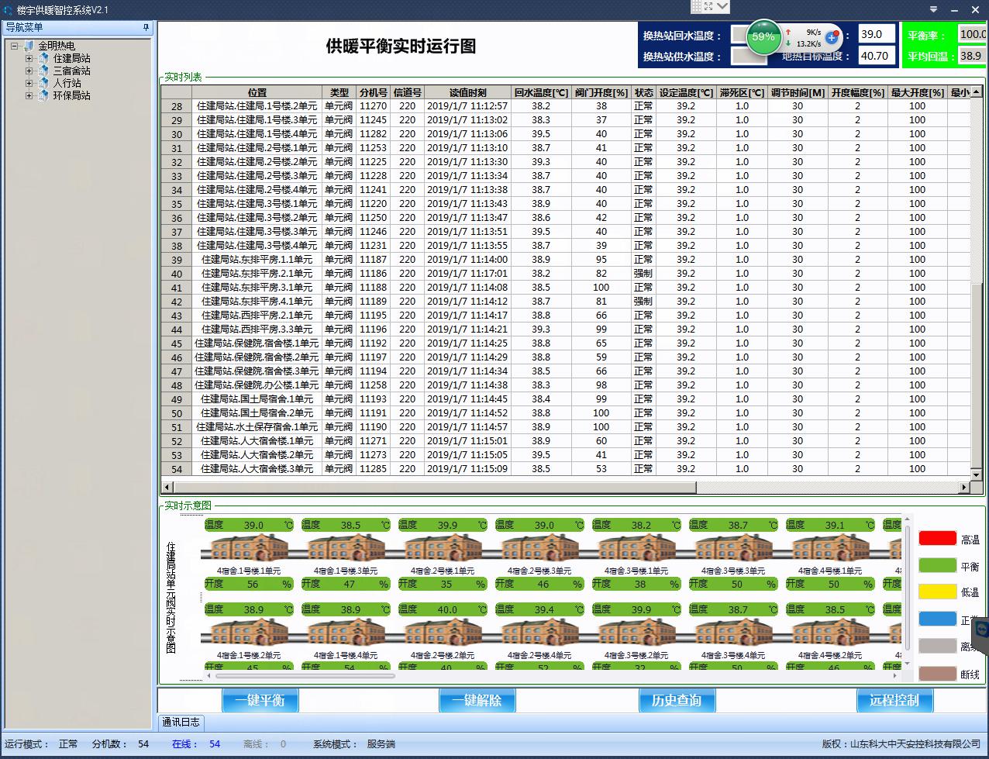Click the 金明热电 root node icon
The image size is (989, 759).
point(29,46)
